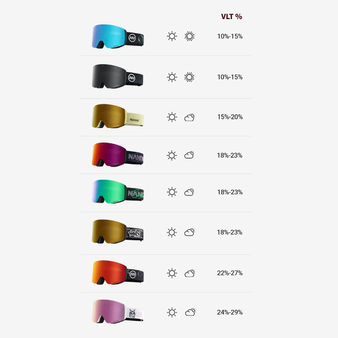Click bright sun icon in blue goggles row
The width and height of the screenshot is (338, 338).
189,36
